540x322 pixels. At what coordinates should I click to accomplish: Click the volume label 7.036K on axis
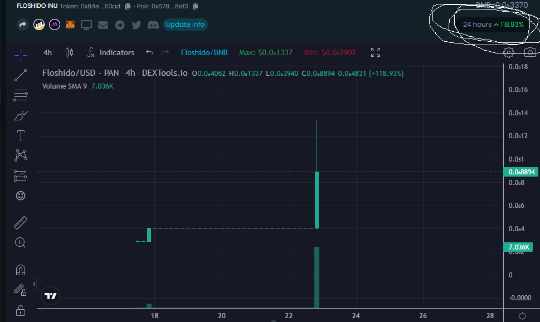point(518,247)
